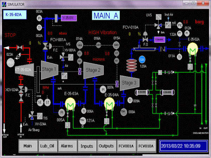Click the PT 132A transmitter bubble
Viewport: 211px width, 158px height.
179,33
